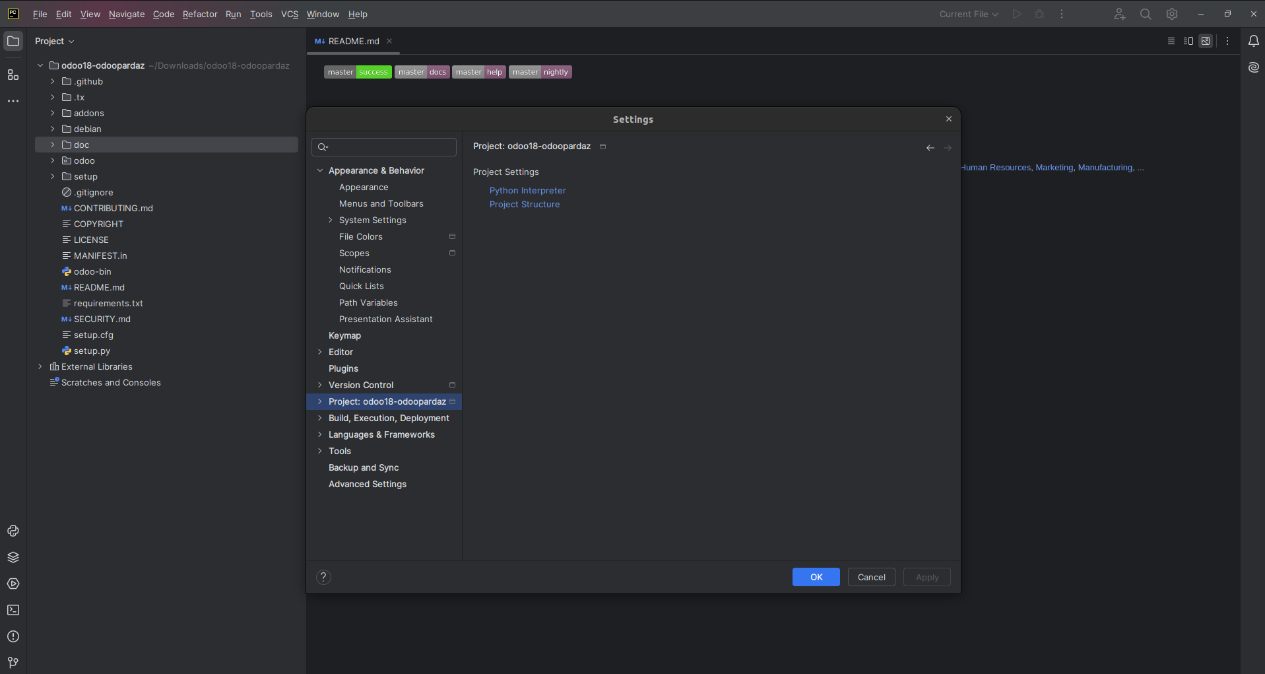Image resolution: width=1265 pixels, height=674 pixels.
Task: Close the Settings dialog with X
Action: coord(949,119)
